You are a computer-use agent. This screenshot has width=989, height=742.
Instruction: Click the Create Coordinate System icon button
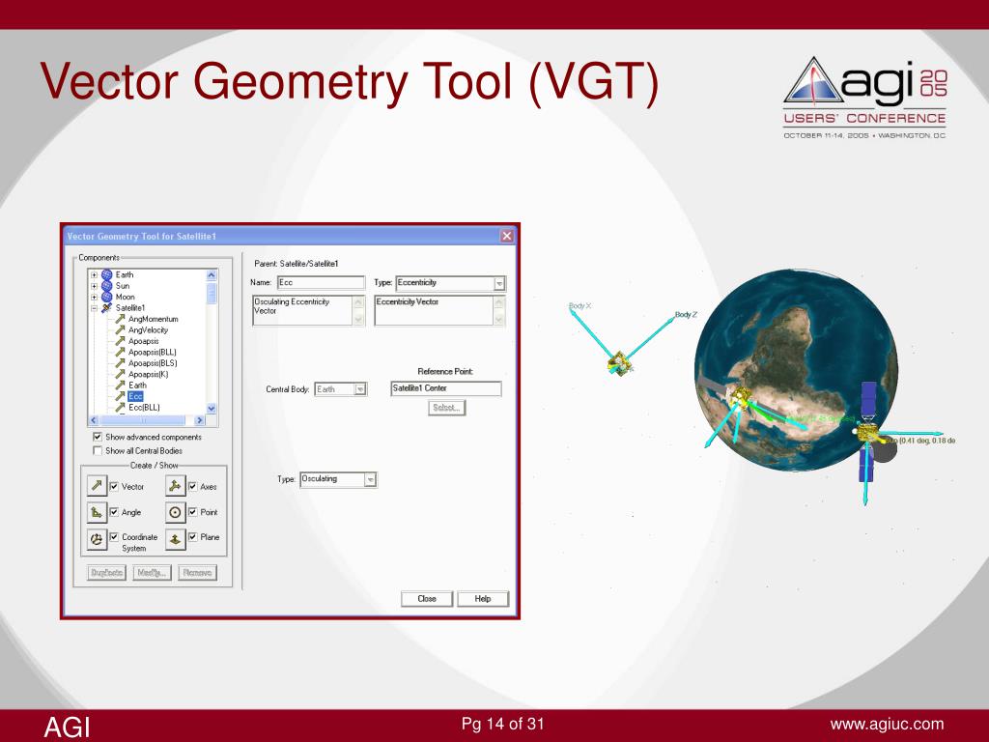[x=97, y=539]
